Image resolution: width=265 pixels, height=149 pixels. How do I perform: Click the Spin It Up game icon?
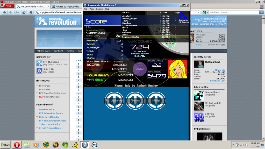click(39, 70)
